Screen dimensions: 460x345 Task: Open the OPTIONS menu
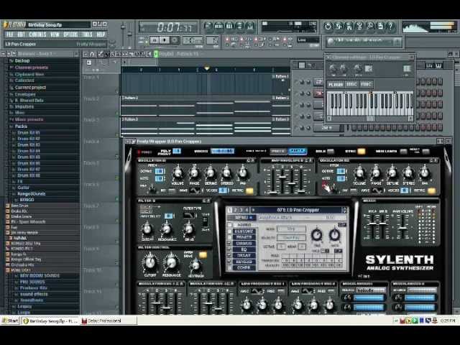pyautogui.click(x=70, y=34)
